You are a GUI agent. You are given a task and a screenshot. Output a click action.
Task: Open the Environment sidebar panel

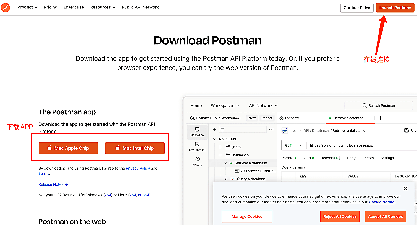(x=197, y=147)
